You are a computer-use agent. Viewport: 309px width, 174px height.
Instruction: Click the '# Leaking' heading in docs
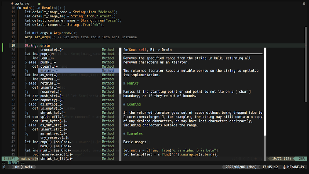click(132, 104)
